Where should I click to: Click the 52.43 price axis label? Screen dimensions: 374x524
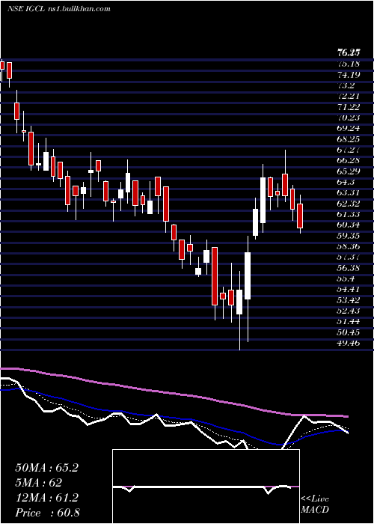(x=349, y=311)
